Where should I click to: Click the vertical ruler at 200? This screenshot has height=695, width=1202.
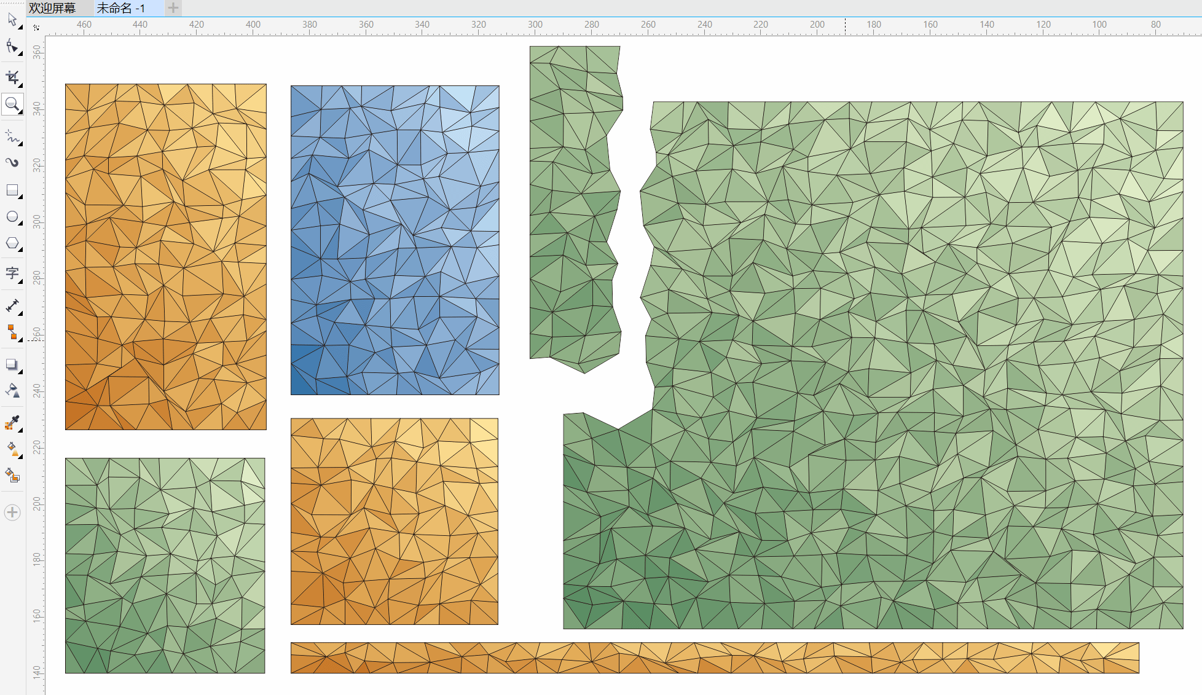coord(37,504)
